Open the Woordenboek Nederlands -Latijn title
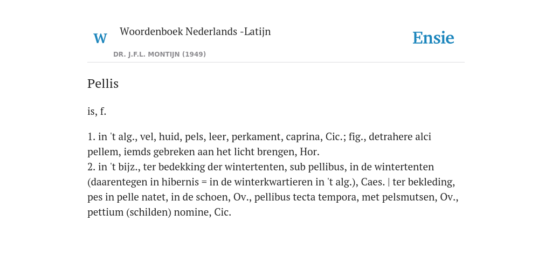This screenshot has width=552, height=276. (195, 31)
